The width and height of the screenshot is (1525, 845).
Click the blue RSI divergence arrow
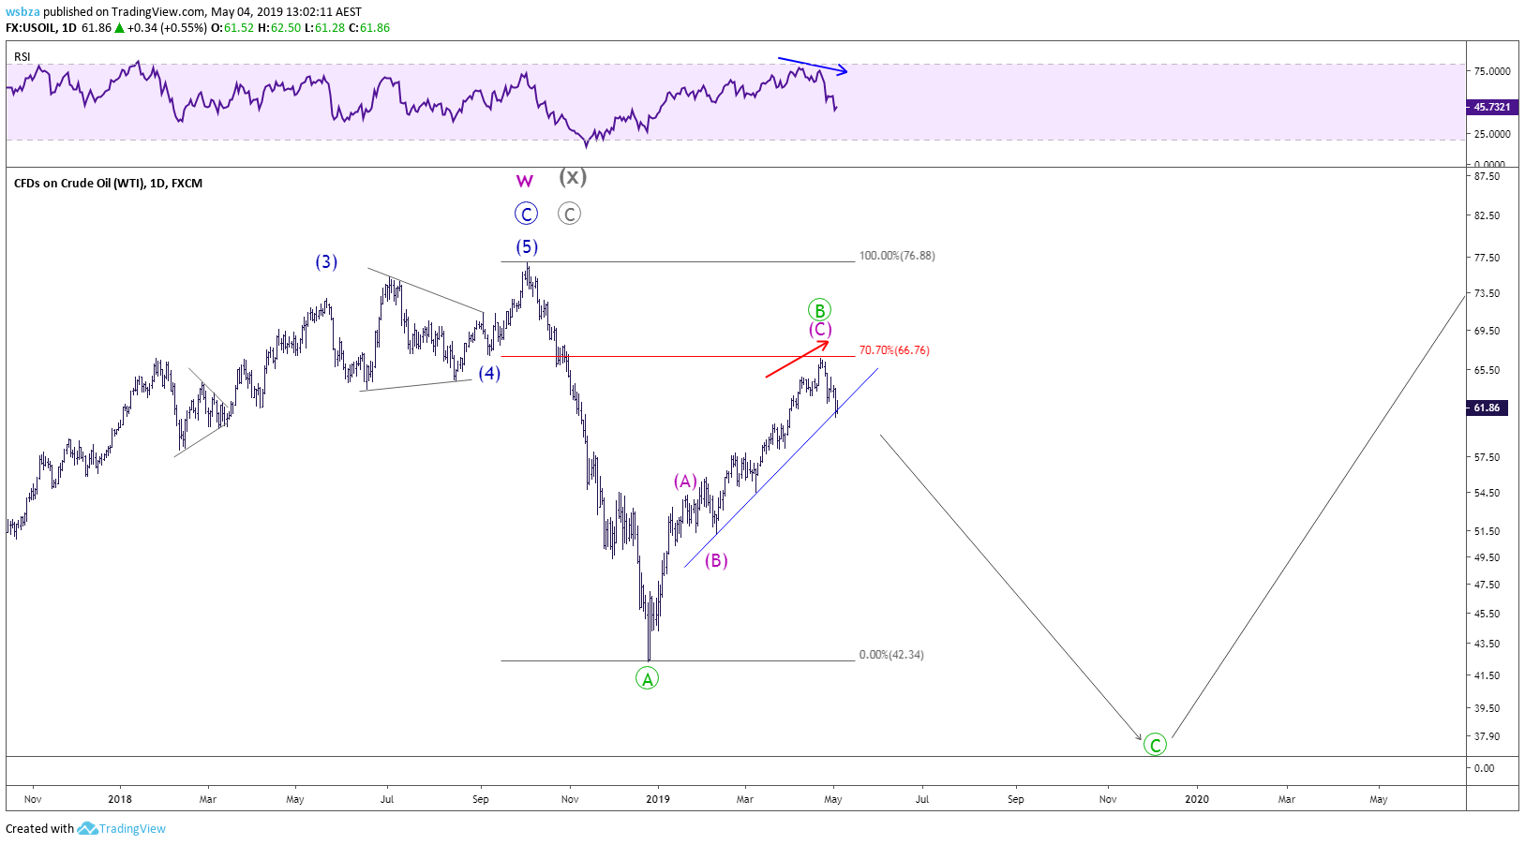coord(813,66)
